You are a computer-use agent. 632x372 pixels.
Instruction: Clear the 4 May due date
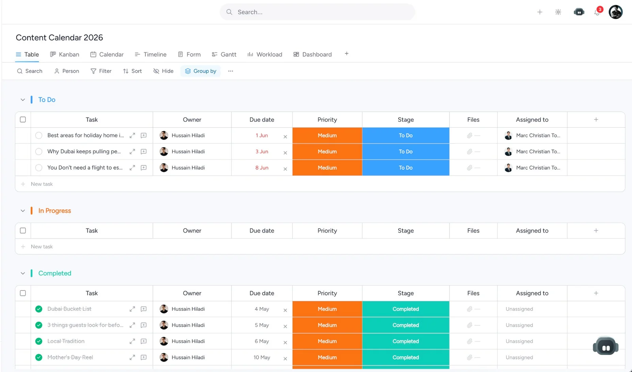285,310
